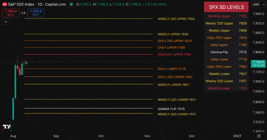Viewport: 267px width, 140px height.
Task: Select the Monthly Upper 7762 table row
Action: (226, 16)
